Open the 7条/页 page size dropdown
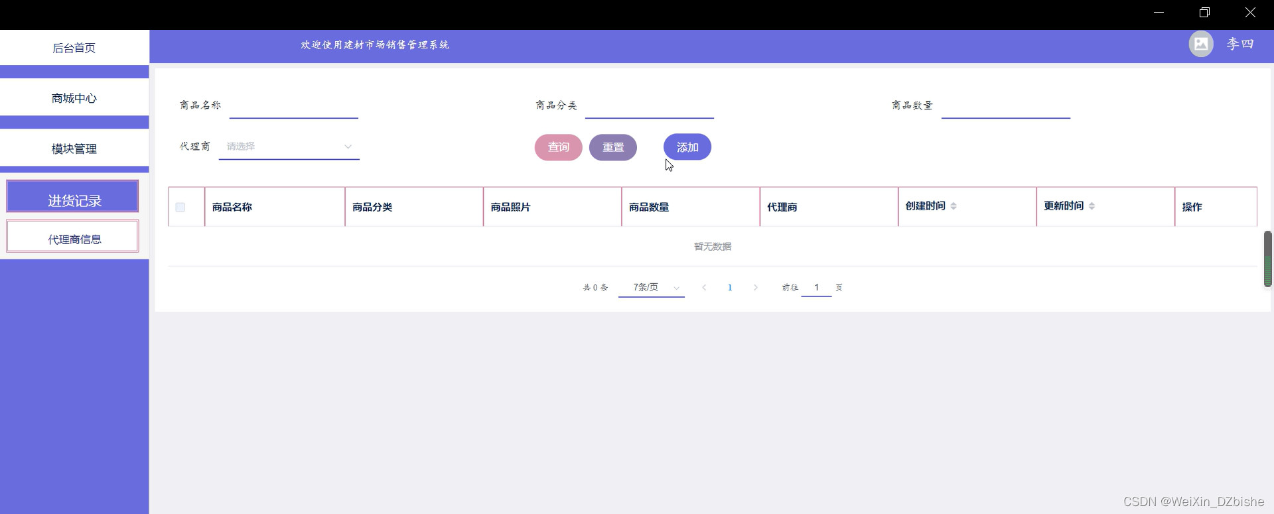 [x=652, y=287]
